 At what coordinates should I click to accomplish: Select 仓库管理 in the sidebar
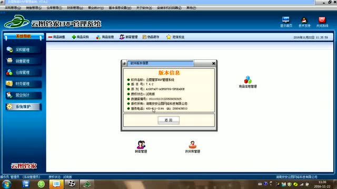(x=23, y=72)
